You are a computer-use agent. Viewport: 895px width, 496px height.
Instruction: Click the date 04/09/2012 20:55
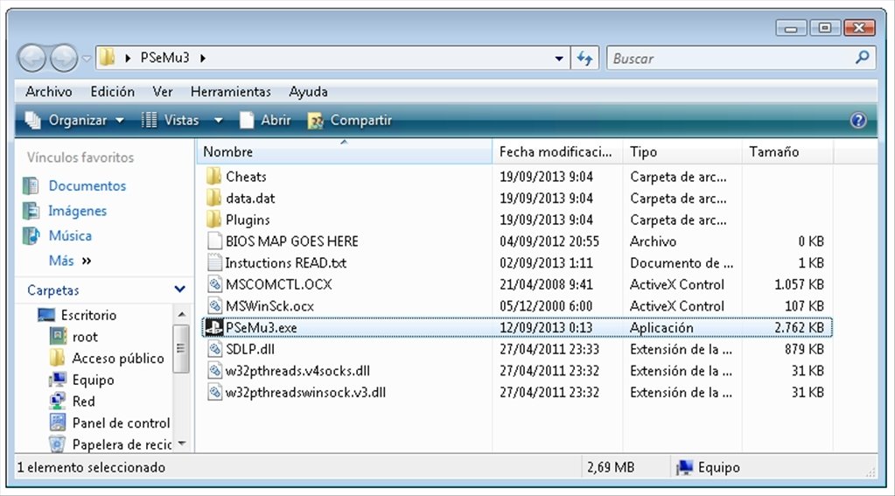coord(549,241)
